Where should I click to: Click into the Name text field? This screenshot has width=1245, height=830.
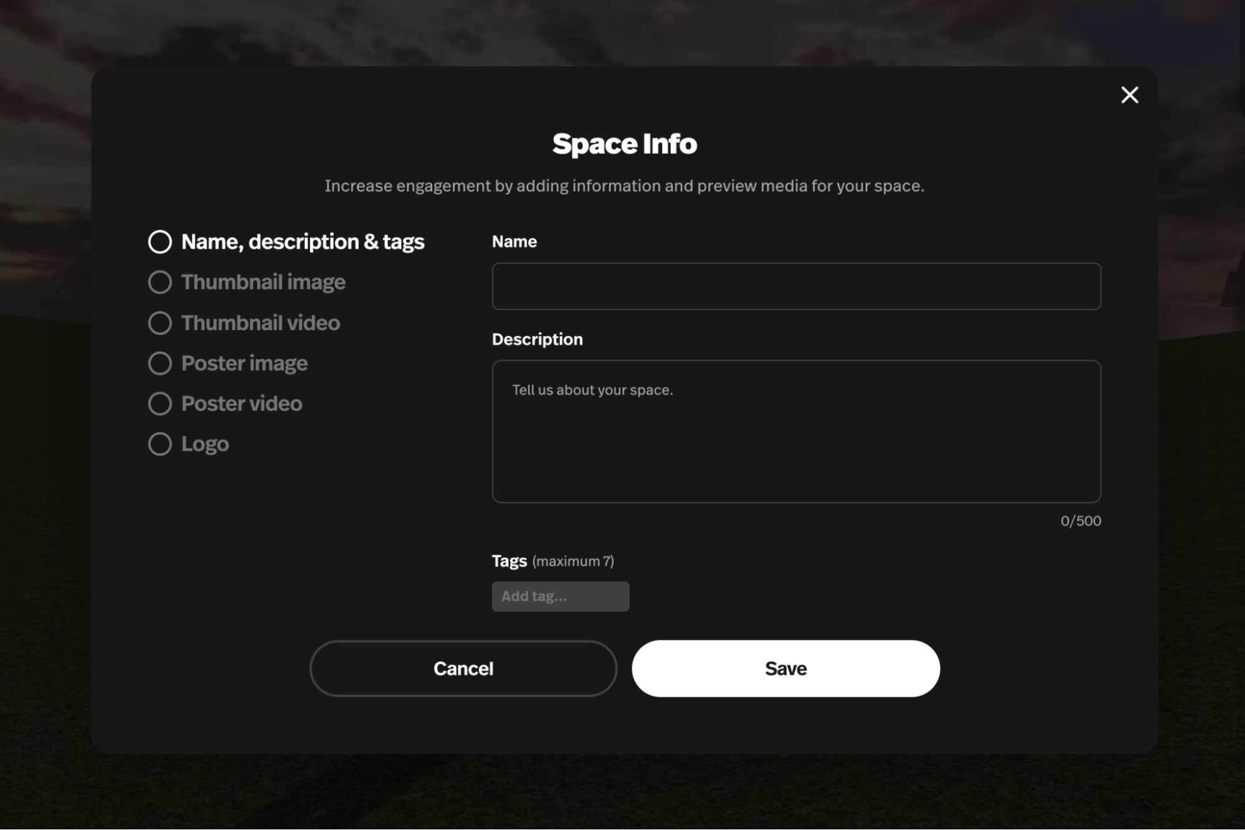796,286
